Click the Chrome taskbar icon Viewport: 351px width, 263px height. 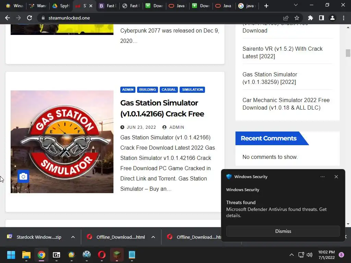(41, 255)
